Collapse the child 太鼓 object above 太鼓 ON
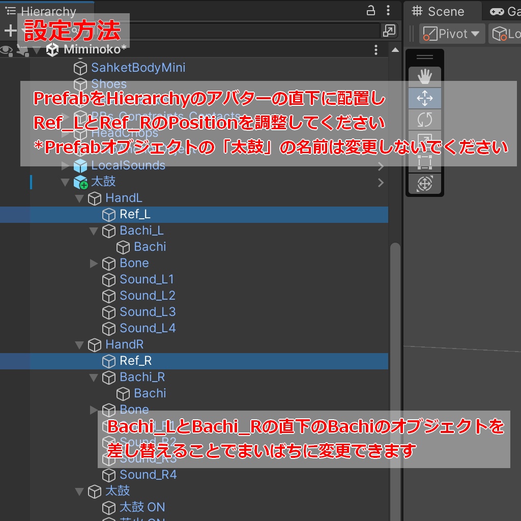Viewport: 521px width, 521px height. click(79, 491)
